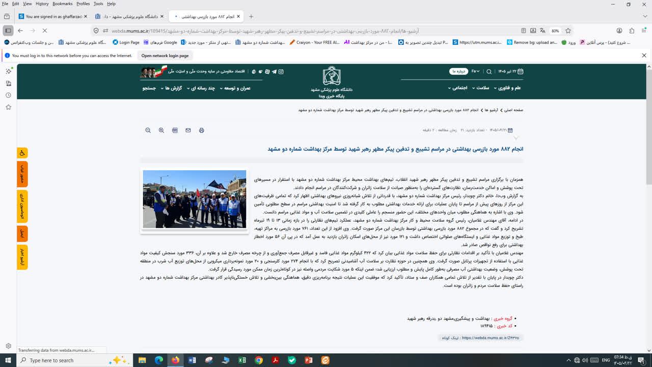Open the Firefox account profile icon
This screenshot has width=652, height=367.
pos(619,31)
